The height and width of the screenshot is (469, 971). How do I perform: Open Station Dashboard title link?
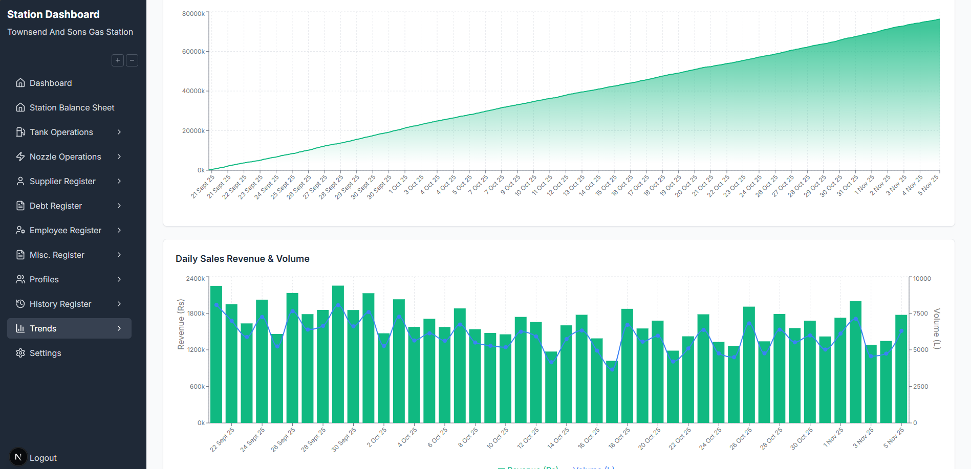53,14
